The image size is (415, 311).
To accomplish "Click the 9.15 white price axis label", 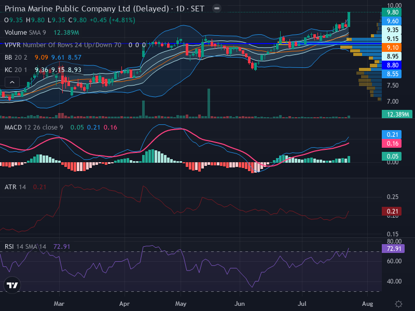I will coord(392,38).
